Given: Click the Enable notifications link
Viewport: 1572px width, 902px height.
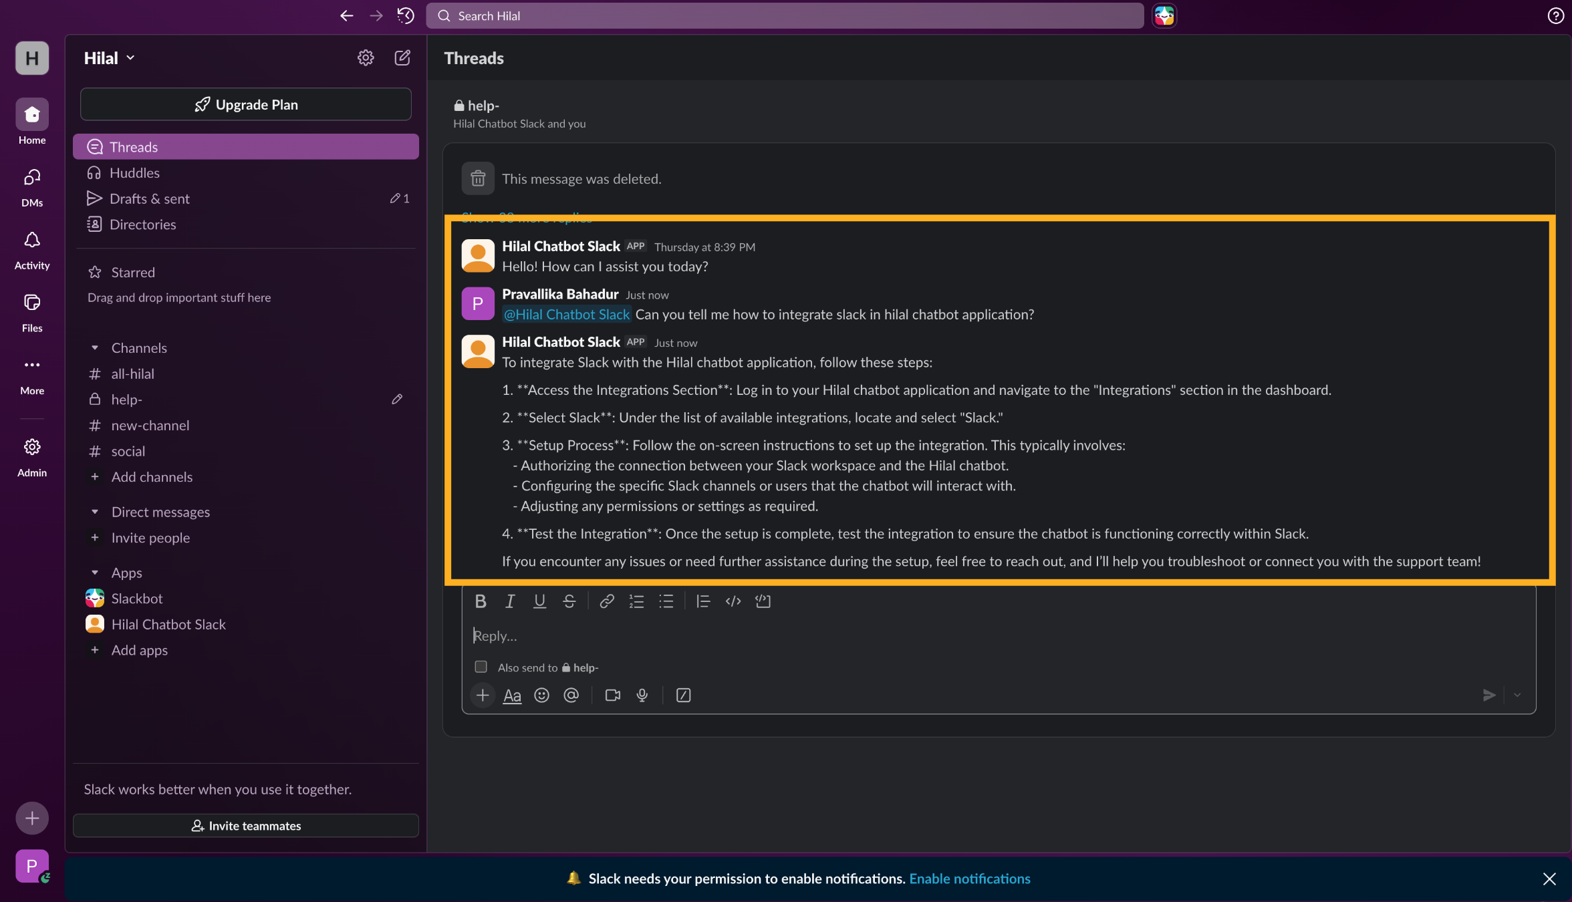Looking at the screenshot, I should (970, 879).
